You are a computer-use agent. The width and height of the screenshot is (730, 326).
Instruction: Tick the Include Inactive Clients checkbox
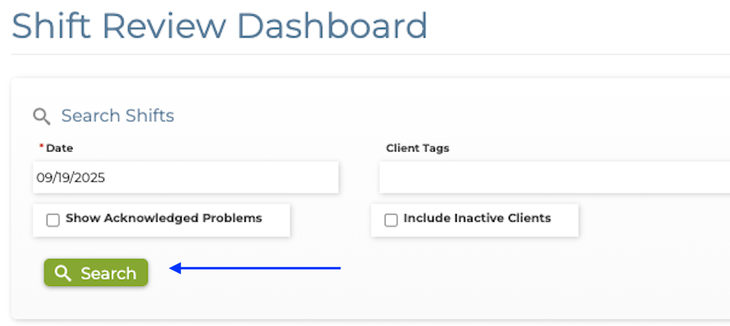click(x=391, y=220)
